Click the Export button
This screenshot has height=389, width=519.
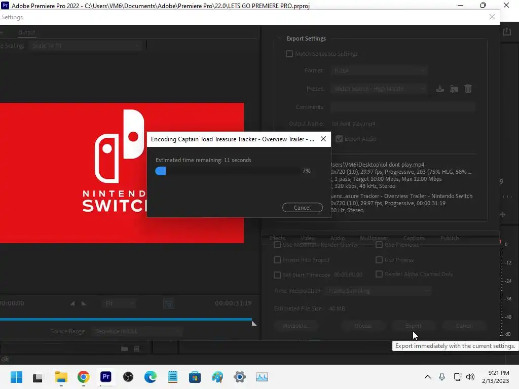pos(414,326)
